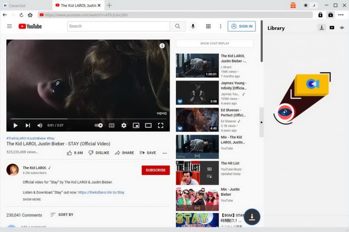Open the gift box icon in title bar
The height and width of the screenshot is (232, 349).
pos(293,5)
